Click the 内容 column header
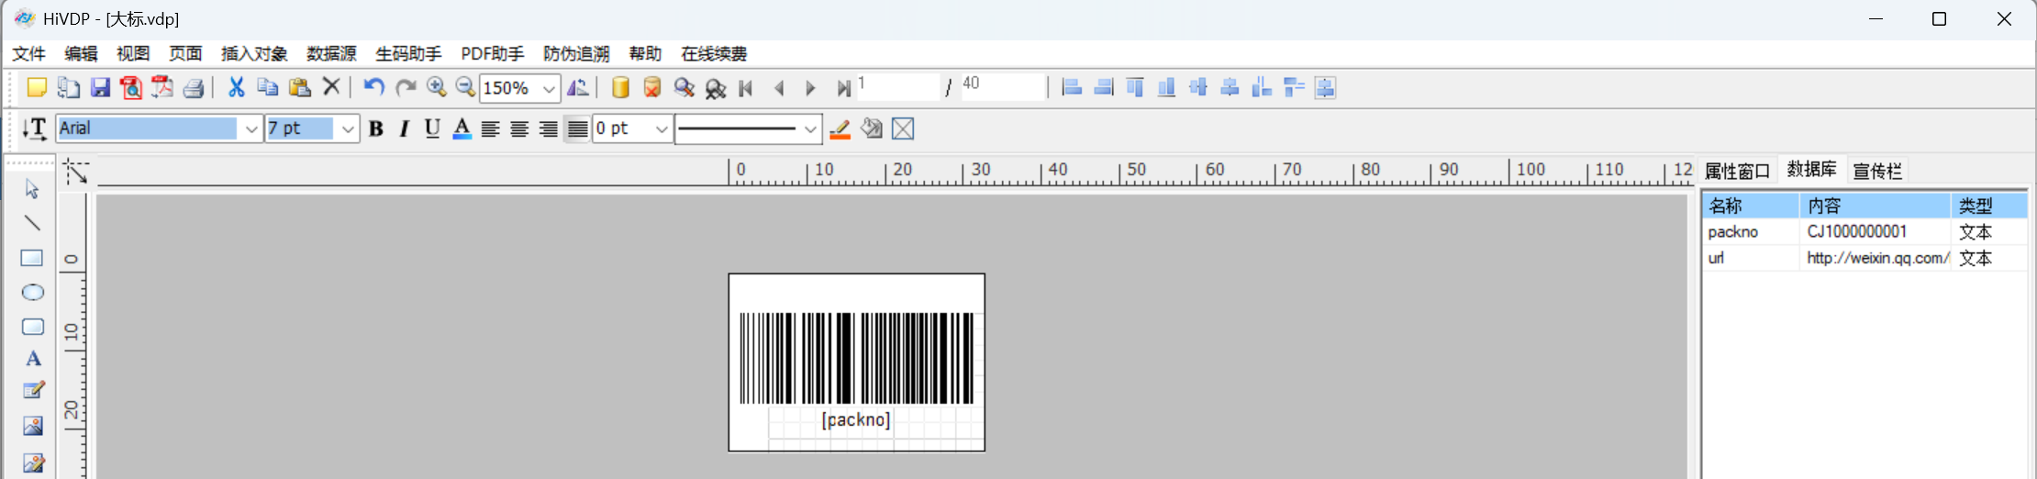This screenshot has width=2037, height=479. (1875, 206)
